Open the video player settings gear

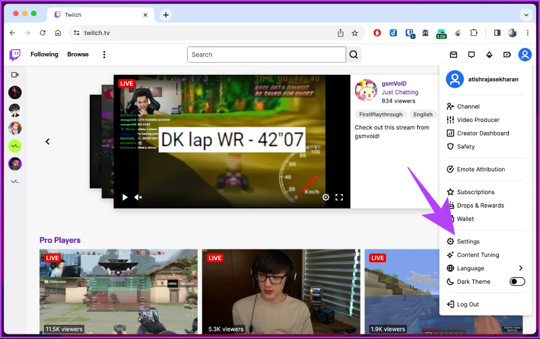point(325,197)
